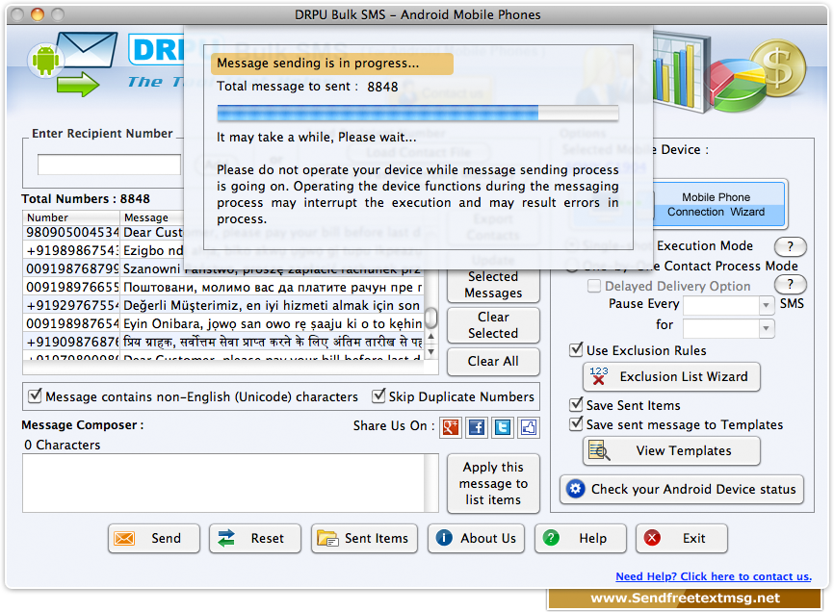Select the row starting 'Szanowni'
The height and width of the screenshot is (612, 834).
coord(223,268)
